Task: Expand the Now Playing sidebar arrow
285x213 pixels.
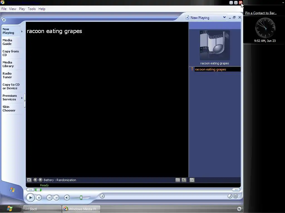Action: [x=22, y=31]
